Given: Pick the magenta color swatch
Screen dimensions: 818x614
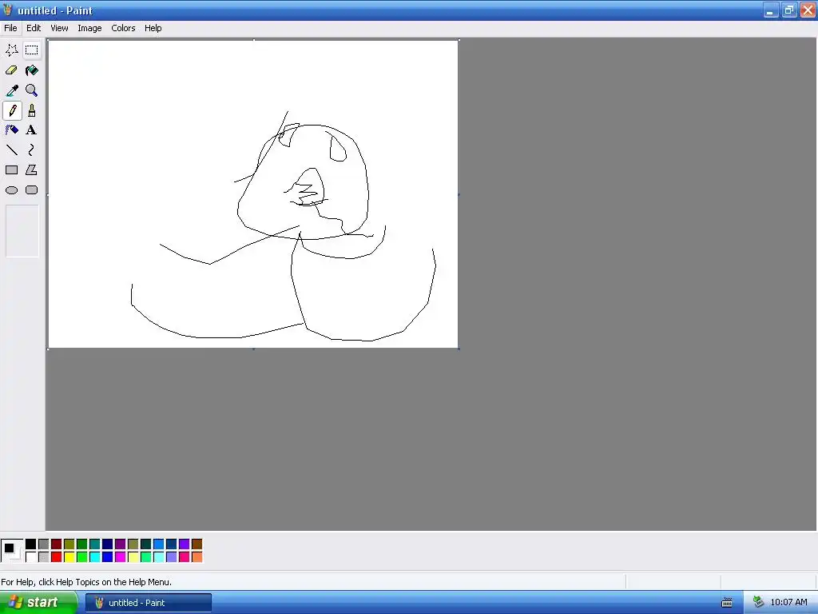Looking at the screenshot, I should pyautogui.click(x=121, y=557).
